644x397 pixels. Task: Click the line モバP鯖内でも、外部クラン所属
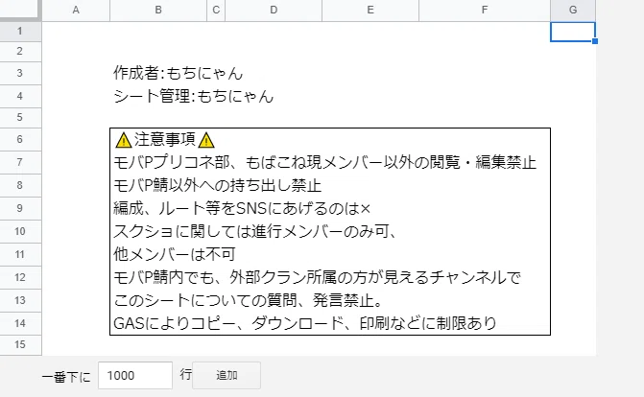(x=317, y=277)
